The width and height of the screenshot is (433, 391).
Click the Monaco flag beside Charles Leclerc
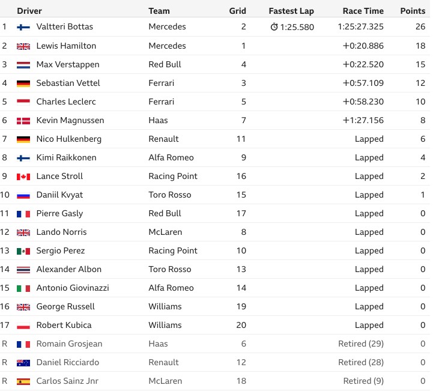(x=23, y=102)
